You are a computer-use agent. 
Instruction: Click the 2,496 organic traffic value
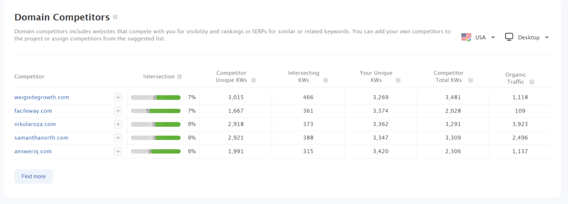tap(520, 138)
